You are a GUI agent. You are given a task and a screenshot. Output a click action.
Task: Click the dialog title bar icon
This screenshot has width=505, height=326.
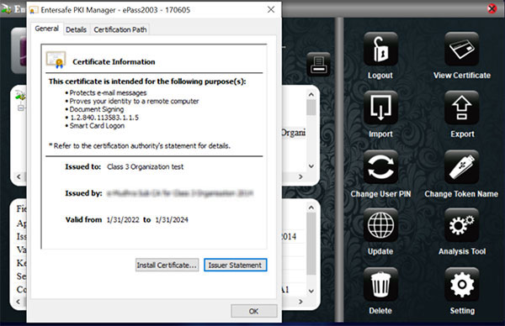[33, 10]
